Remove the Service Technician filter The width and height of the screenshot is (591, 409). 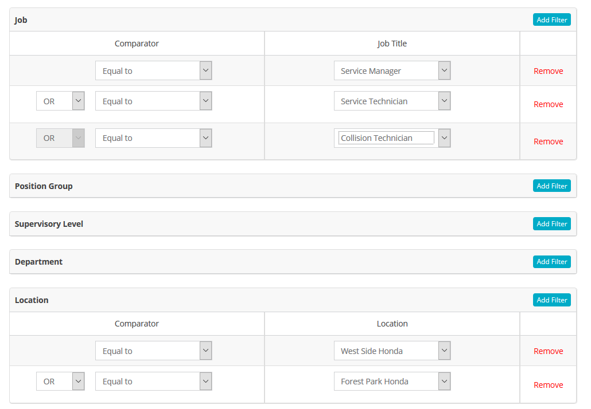click(x=548, y=104)
